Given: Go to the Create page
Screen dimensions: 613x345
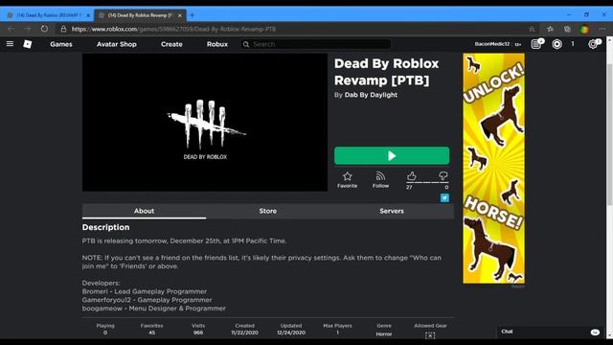Looking at the screenshot, I should pos(171,44).
